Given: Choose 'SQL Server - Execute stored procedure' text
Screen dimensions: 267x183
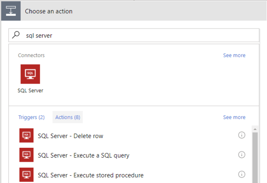Looking at the screenshot, I should 91,175.
